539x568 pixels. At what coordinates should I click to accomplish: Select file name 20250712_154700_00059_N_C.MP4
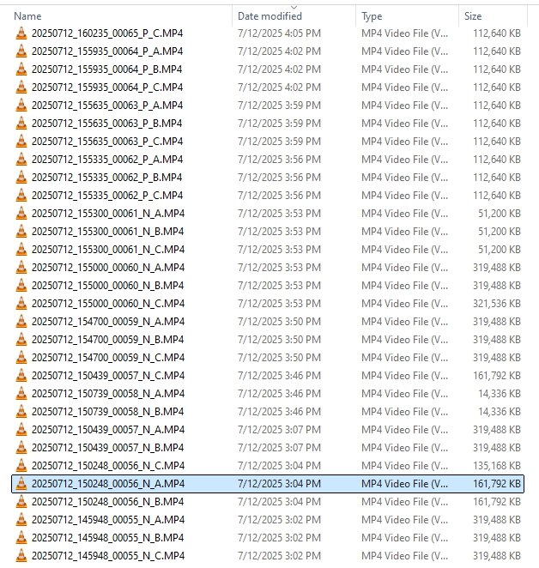108,358
